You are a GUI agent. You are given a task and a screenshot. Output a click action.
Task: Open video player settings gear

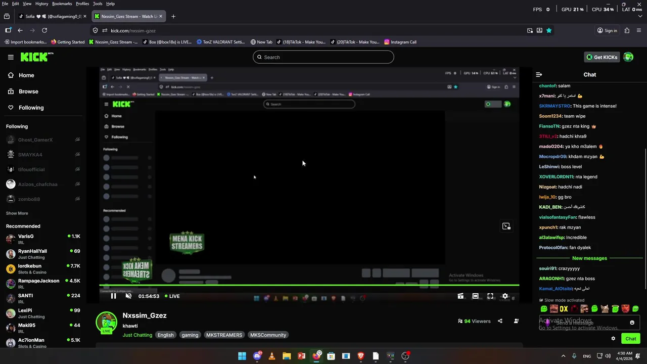coord(505,296)
